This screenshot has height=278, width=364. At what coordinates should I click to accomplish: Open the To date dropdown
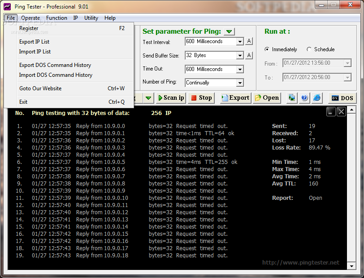pyautogui.click(x=347, y=77)
